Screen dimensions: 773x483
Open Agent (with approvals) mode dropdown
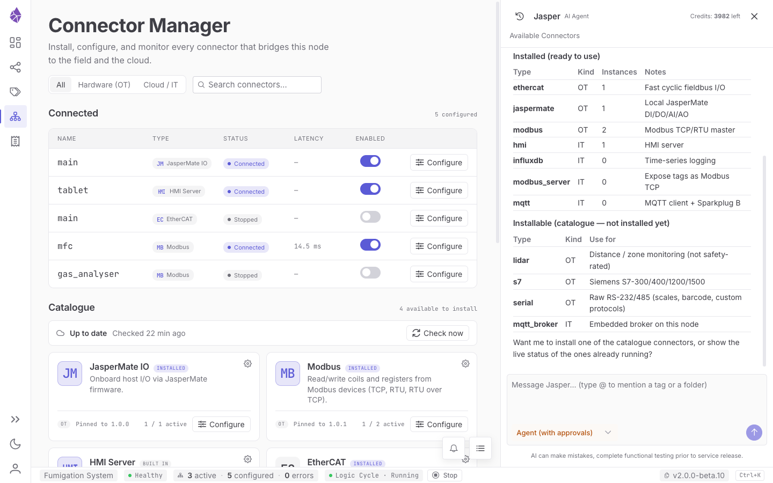pos(564,433)
